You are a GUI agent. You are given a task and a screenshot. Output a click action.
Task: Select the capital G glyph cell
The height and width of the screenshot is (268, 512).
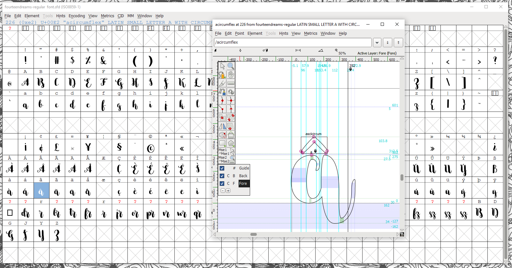coord(119,82)
